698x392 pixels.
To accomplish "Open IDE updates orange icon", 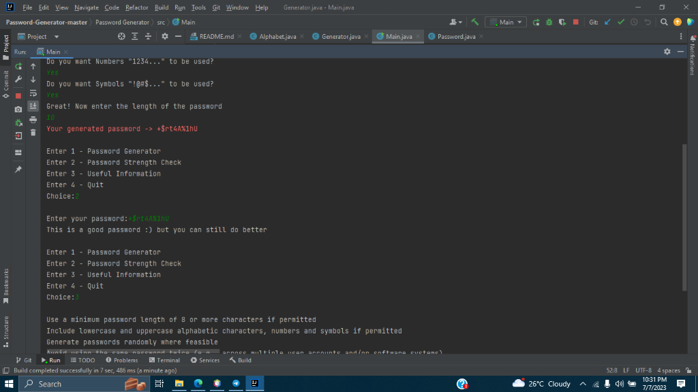I will [677, 22].
